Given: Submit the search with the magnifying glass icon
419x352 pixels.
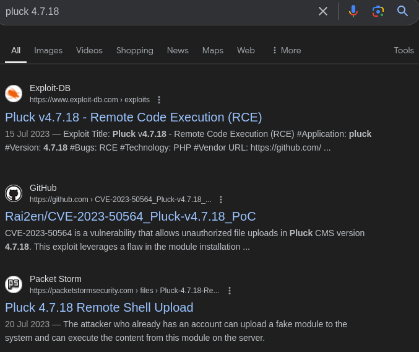Looking at the screenshot, I should click(403, 11).
